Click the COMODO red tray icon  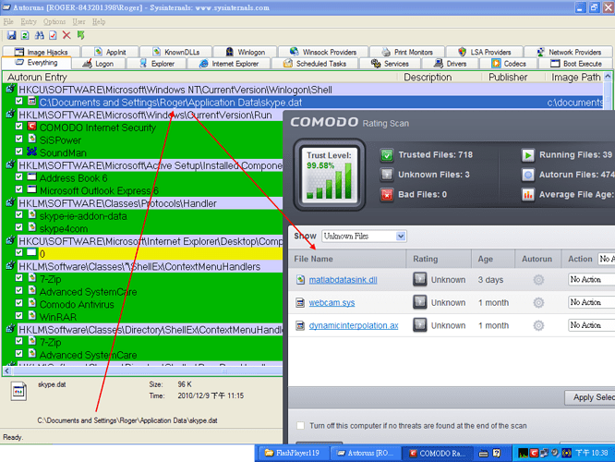[534, 454]
